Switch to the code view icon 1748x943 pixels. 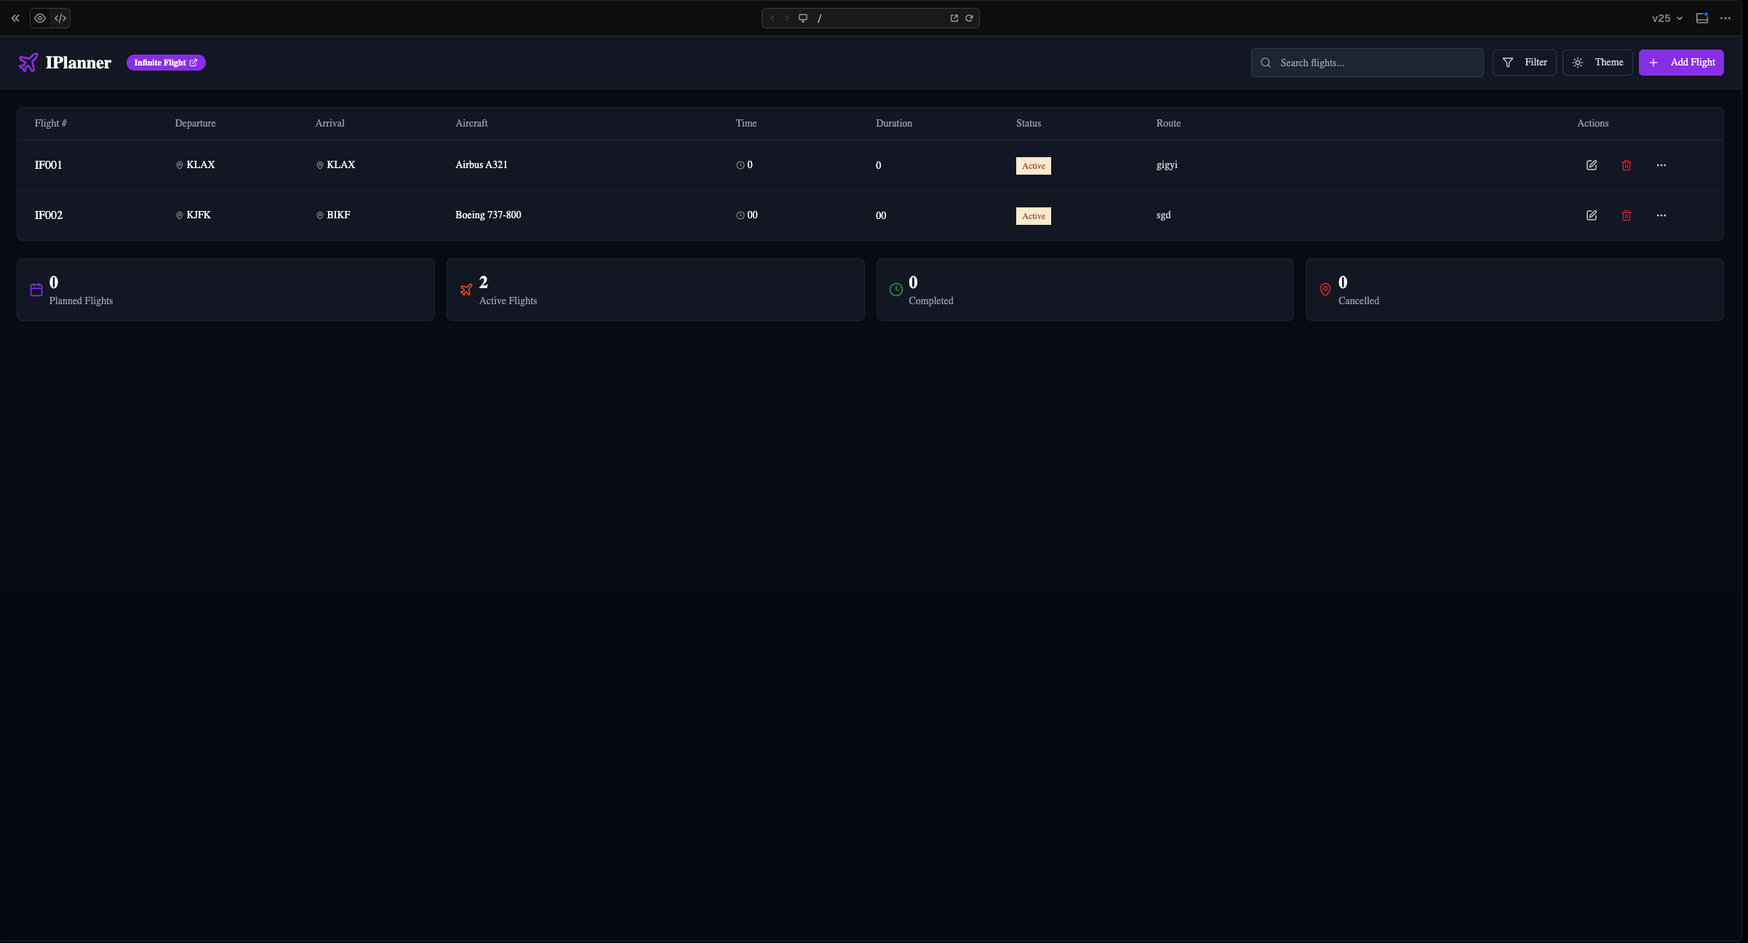60,18
